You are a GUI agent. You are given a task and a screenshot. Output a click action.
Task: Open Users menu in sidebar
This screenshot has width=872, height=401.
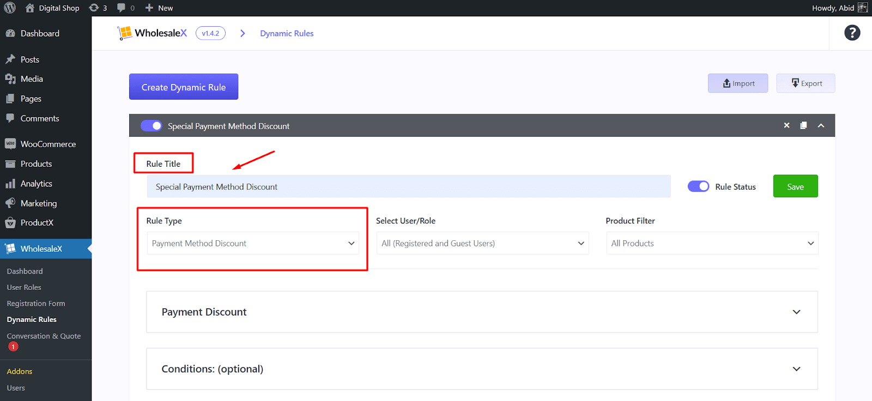pos(16,388)
